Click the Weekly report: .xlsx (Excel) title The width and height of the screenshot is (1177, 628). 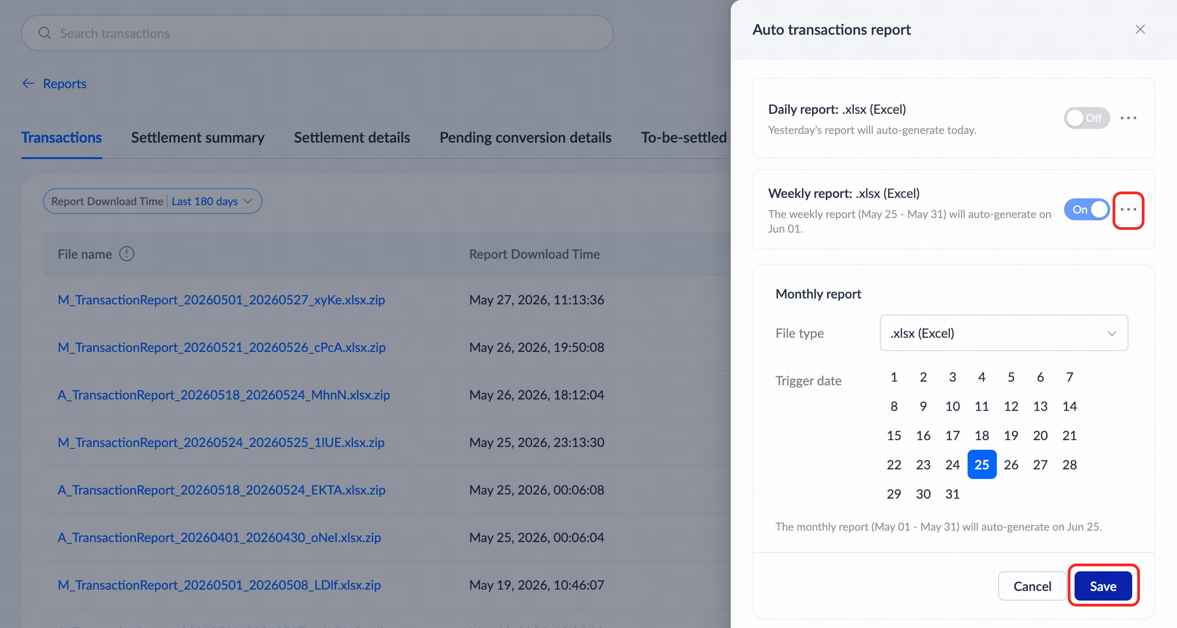coord(844,193)
